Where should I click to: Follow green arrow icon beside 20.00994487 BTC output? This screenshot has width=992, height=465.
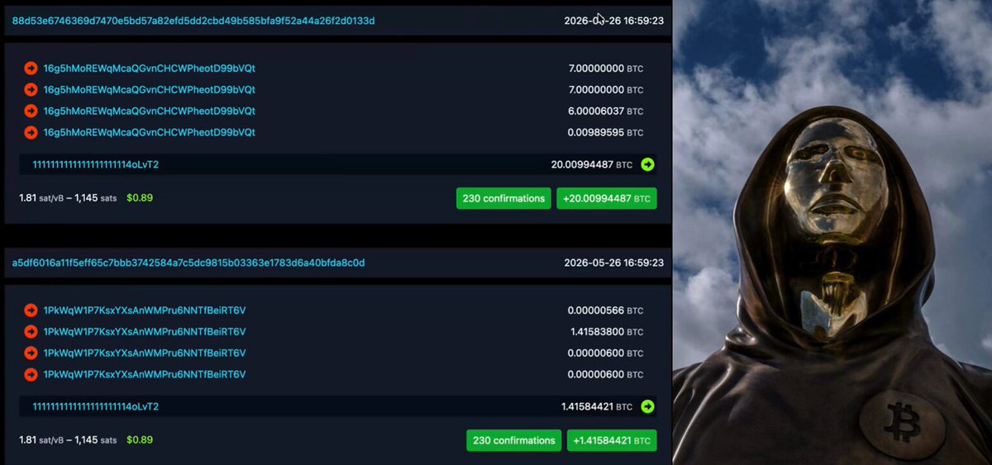coord(647,164)
